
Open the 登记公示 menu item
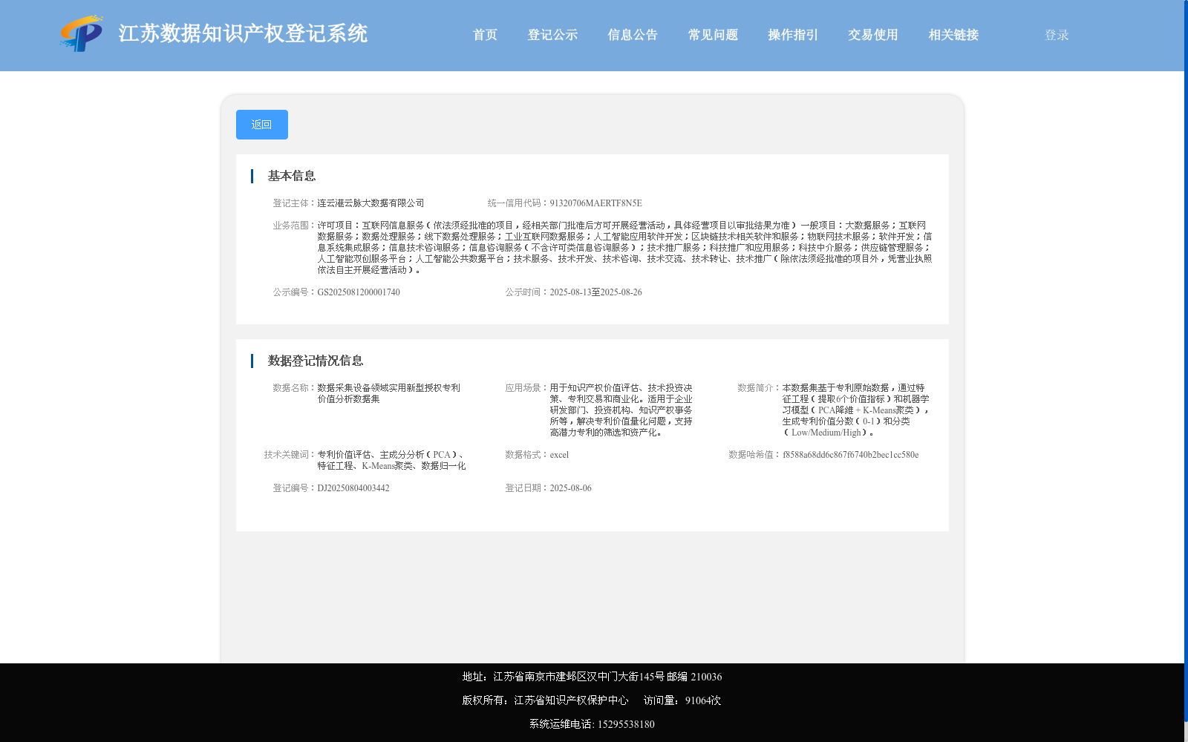click(x=552, y=35)
